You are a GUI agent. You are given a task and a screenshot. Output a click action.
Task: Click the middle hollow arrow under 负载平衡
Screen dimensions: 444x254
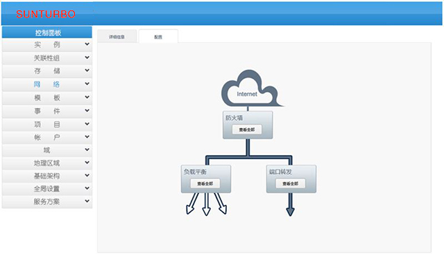[x=207, y=204]
